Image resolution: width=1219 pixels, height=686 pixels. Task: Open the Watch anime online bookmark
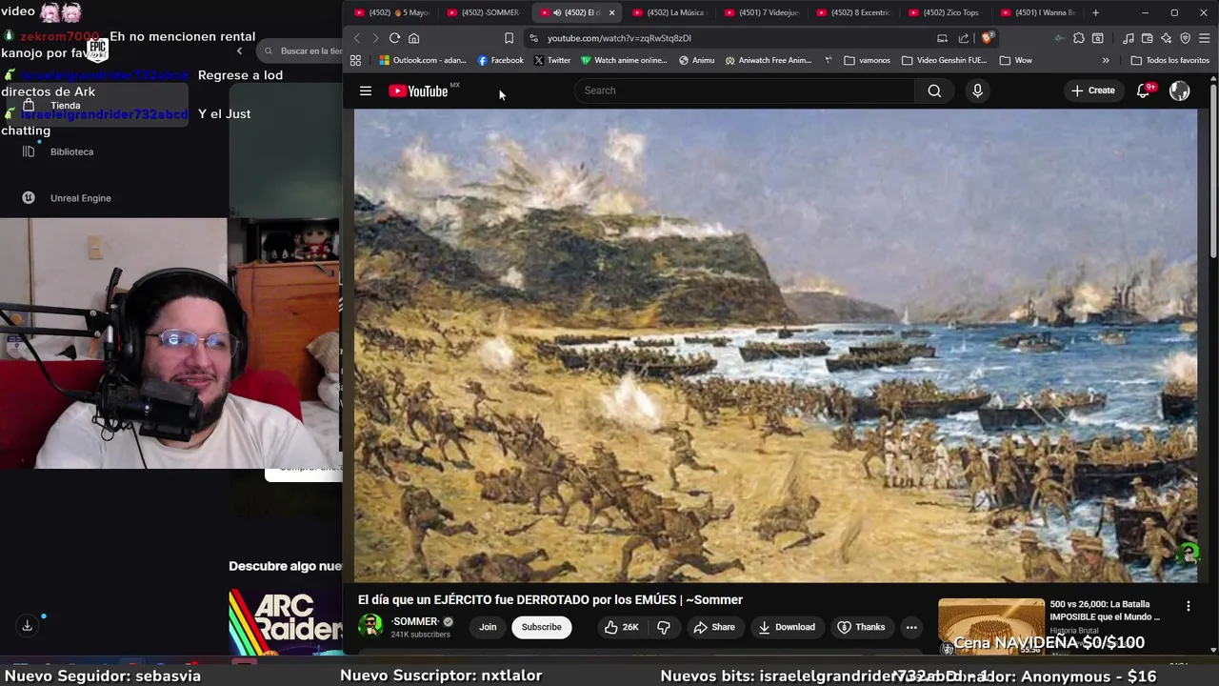click(x=624, y=60)
